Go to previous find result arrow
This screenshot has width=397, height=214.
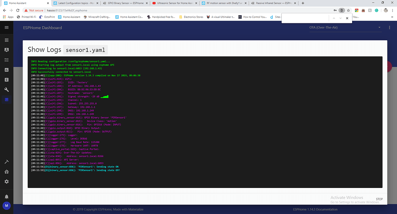[334, 18]
